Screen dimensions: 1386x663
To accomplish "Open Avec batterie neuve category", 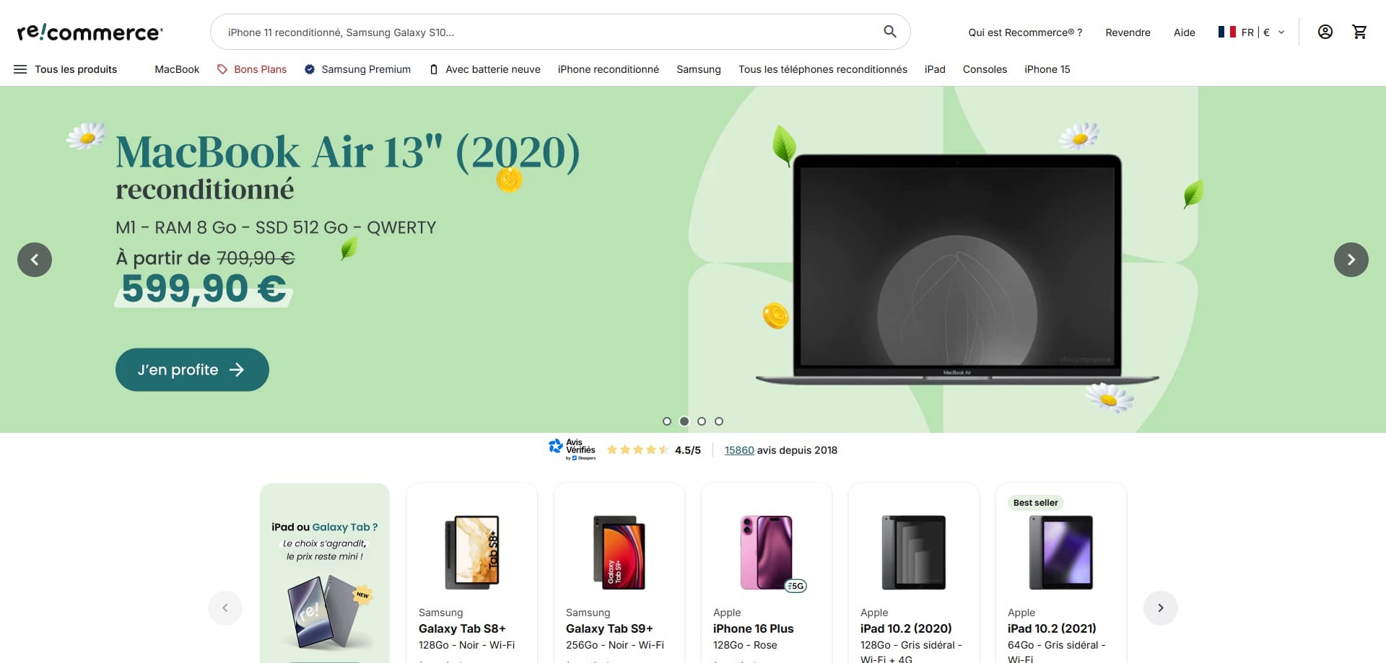I will pyautogui.click(x=484, y=69).
